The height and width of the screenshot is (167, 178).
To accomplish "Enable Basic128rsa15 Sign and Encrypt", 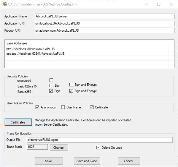I will [x=71, y=85].
